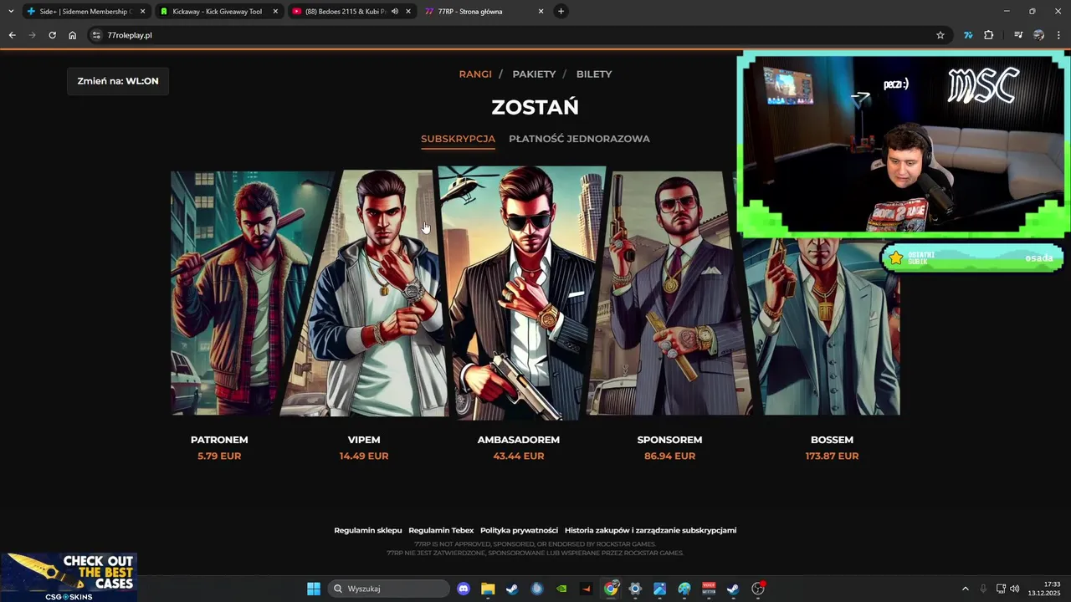Switch to the Bedoes 2115 & Kubi tab

[352, 12]
